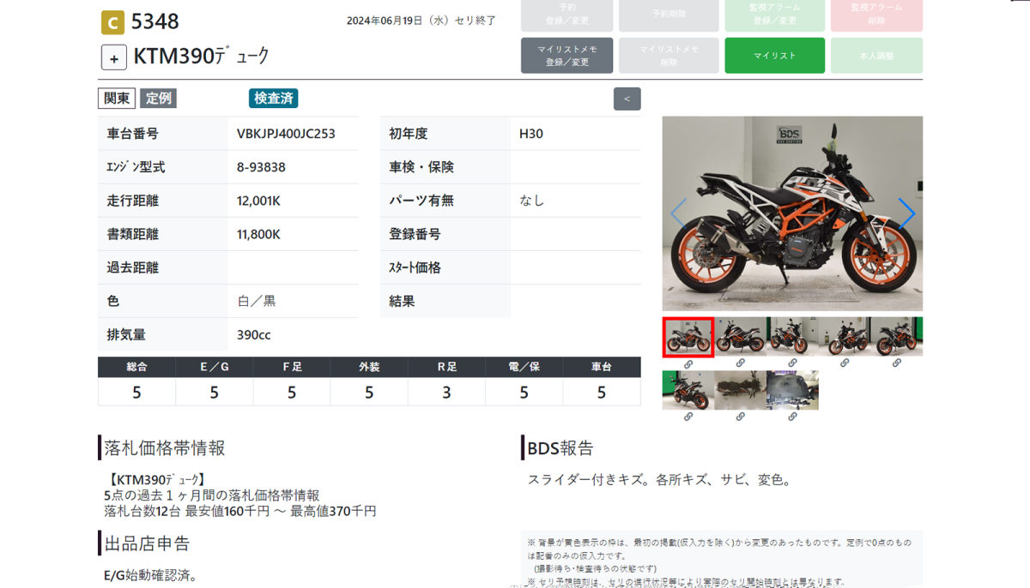Click the 落札台数12台 price range line
This screenshot has height=588, width=1030.
pos(239,511)
